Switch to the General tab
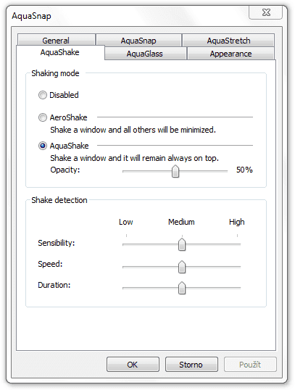 coord(57,40)
